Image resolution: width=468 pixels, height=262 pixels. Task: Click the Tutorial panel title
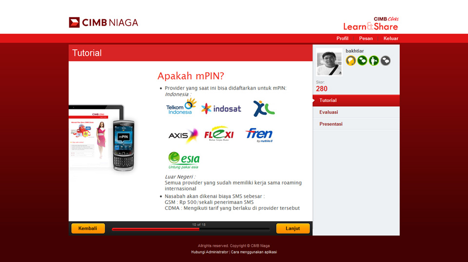tap(87, 53)
